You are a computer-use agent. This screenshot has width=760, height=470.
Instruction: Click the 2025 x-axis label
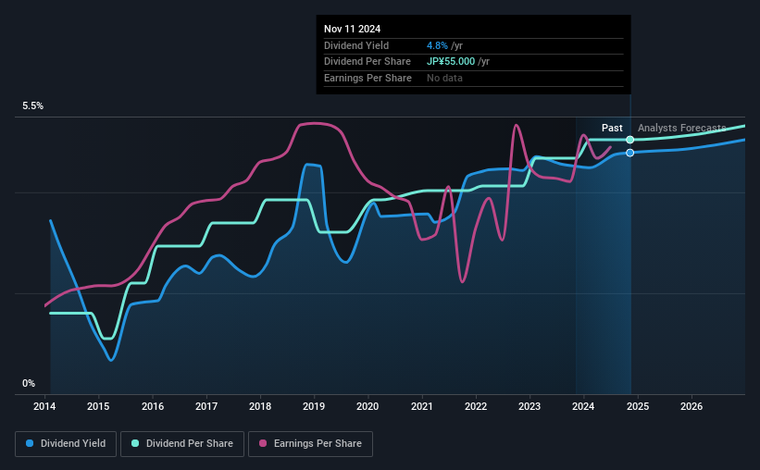click(x=638, y=406)
